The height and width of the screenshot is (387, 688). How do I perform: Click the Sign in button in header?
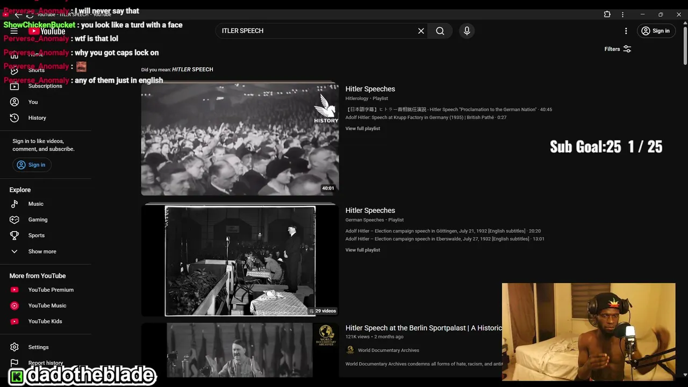[655, 31]
